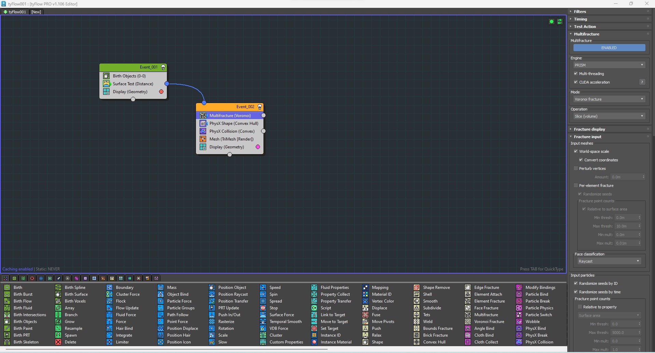The width and height of the screenshot is (655, 353).
Task: Click the Wobble operator icon
Action: click(x=519, y=322)
